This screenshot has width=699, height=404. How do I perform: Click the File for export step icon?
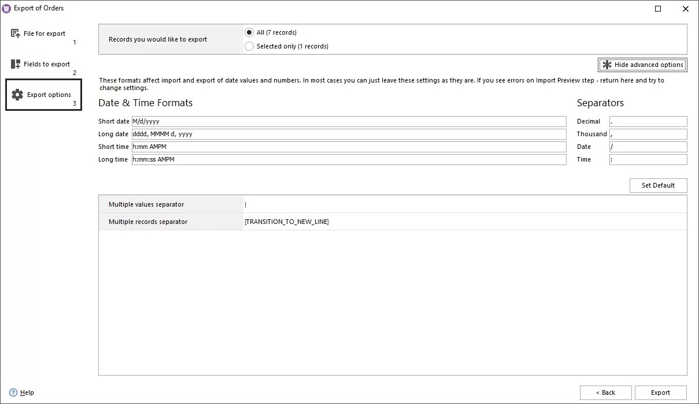pos(14,34)
